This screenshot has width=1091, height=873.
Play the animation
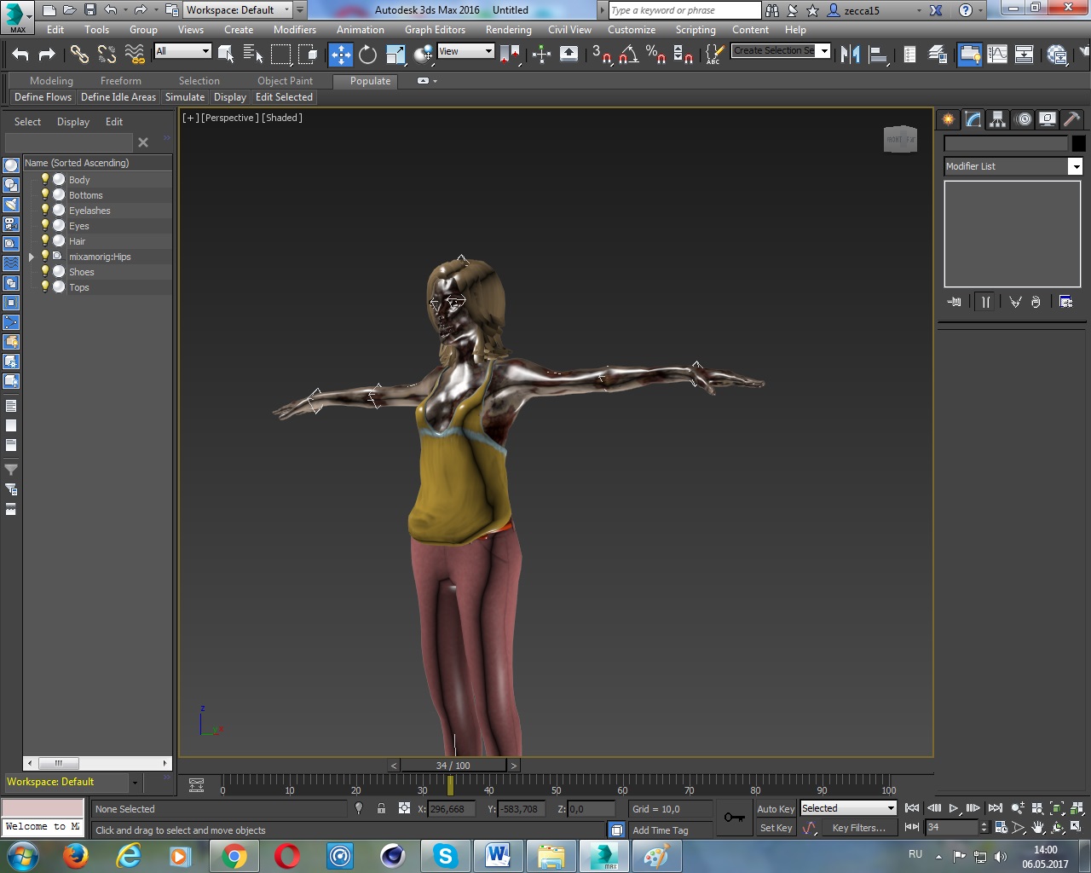click(x=954, y=808)
